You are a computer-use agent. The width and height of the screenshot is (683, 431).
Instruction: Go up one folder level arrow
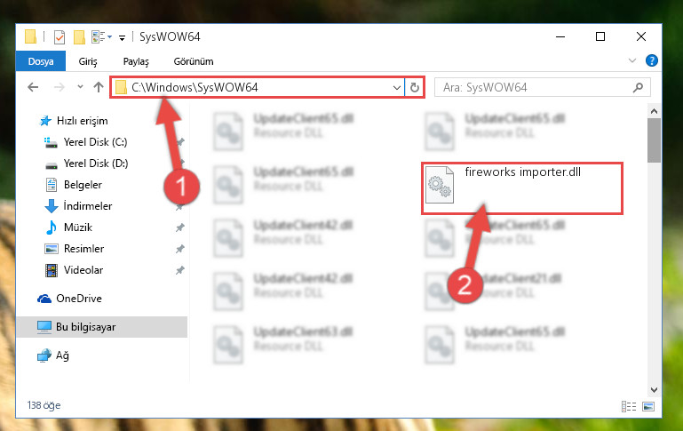(x=99, y=87)
